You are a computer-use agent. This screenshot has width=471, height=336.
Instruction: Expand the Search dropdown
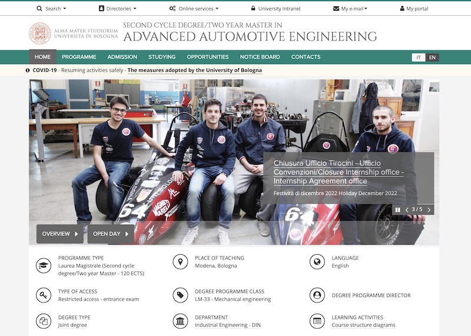51,9
